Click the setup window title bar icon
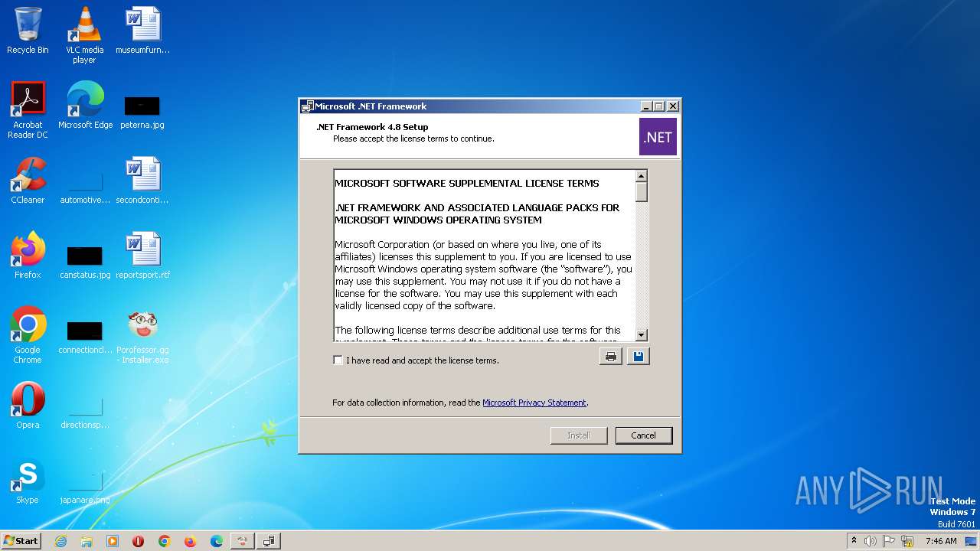The width and height of the screenshot is (980, 551). 308,106
